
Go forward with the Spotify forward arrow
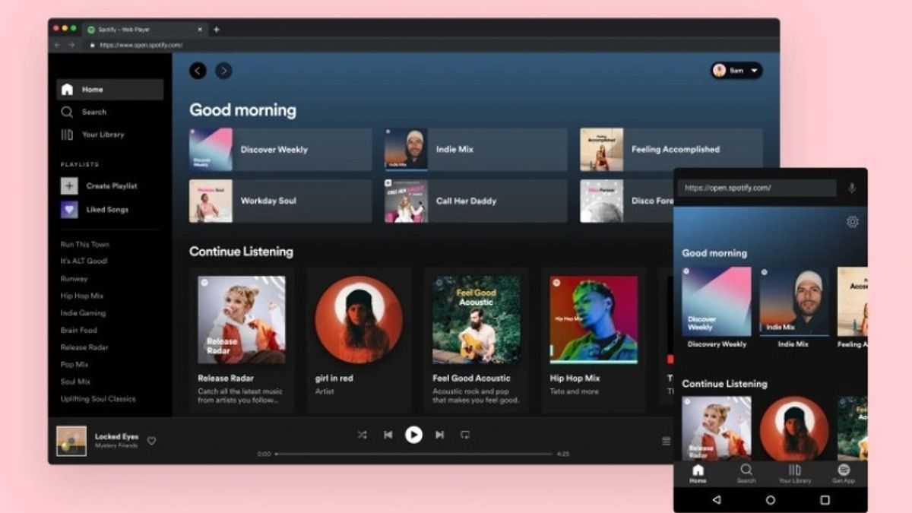(223, 71)
